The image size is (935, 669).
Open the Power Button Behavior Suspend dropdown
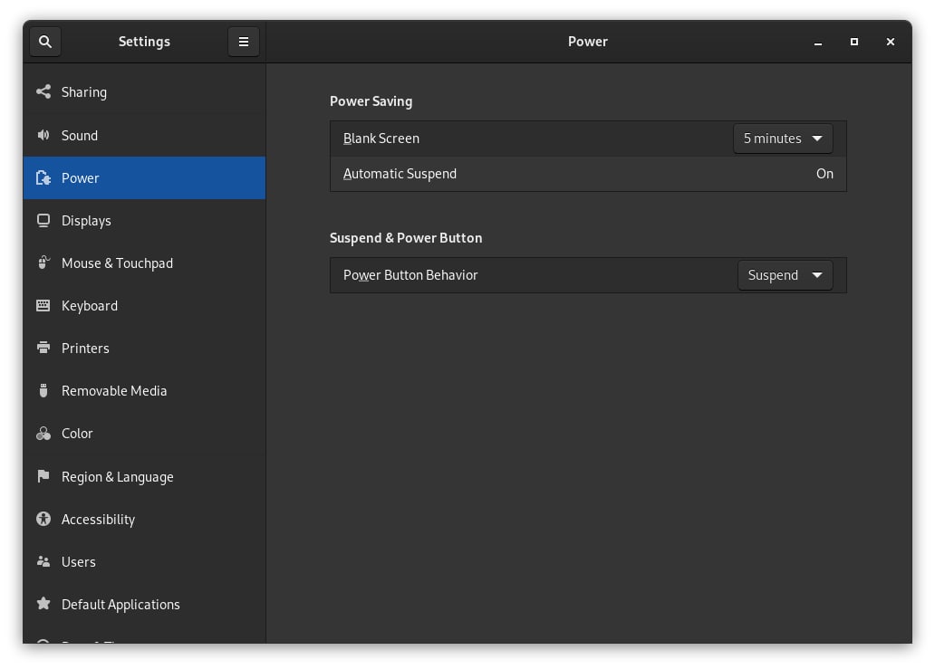[x=785, y=275]
